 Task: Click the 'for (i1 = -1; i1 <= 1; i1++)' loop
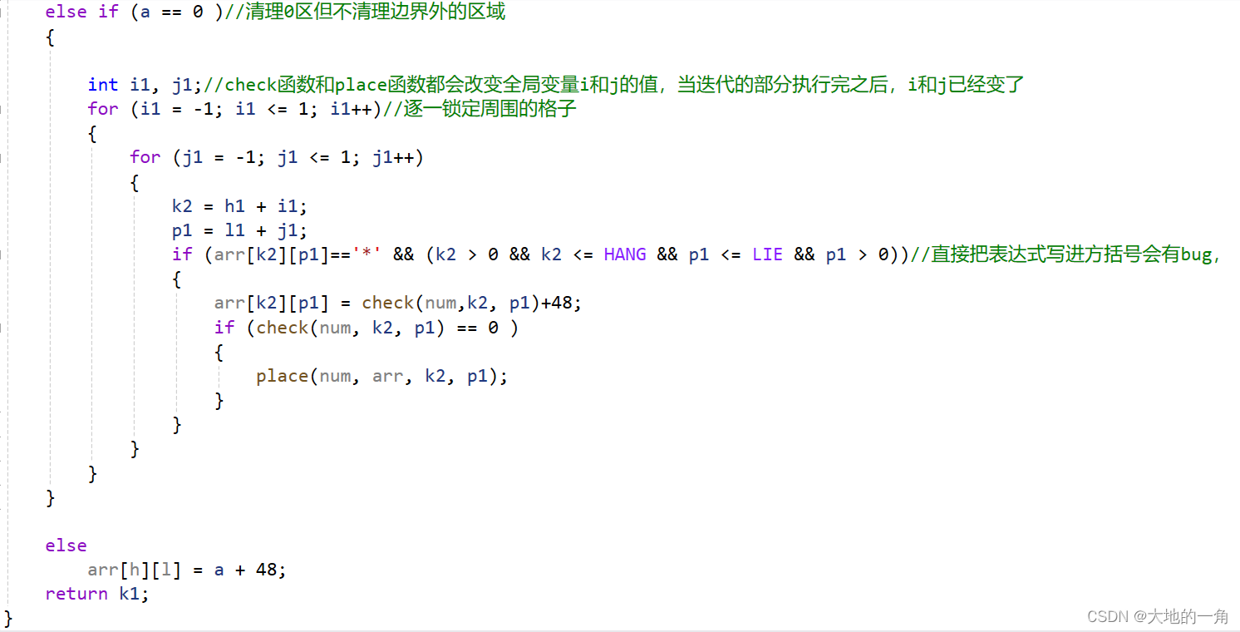[234, 109]
